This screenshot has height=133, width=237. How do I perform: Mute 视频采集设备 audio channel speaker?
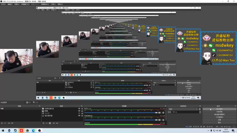click(x=160, y=120)
